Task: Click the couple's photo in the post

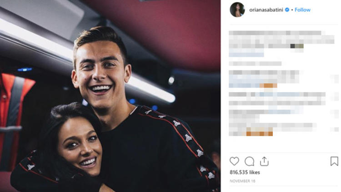Action: pyautogui.click(x=110, y=96)
